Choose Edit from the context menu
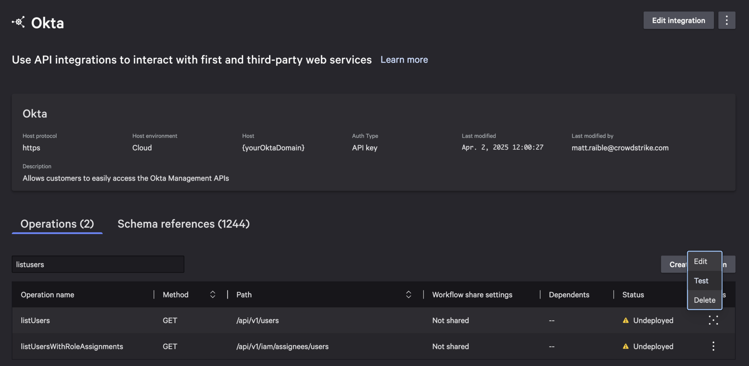This screenshot has width=749, height=366. pos(700,261)
